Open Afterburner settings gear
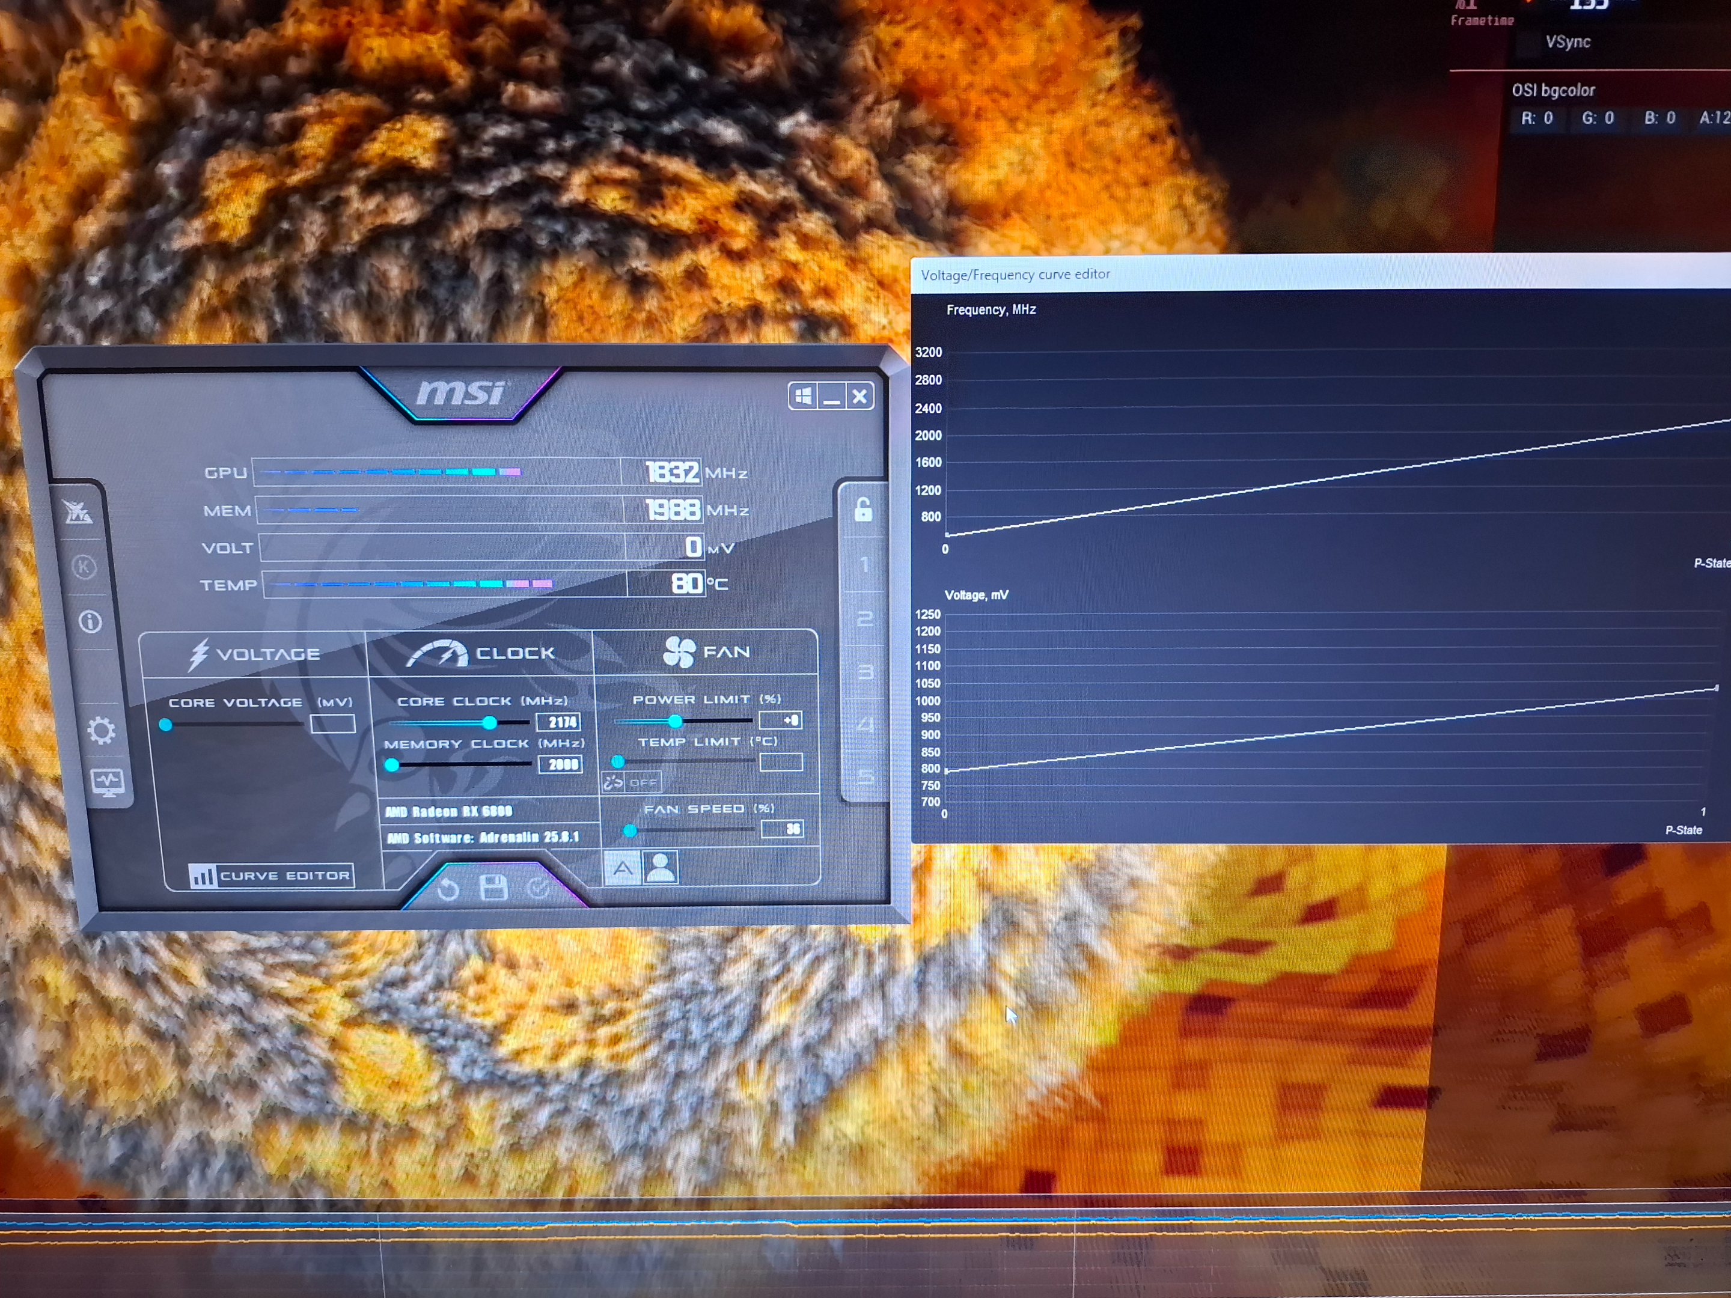Screen dimensions: 1731x1298 point(101,731)
